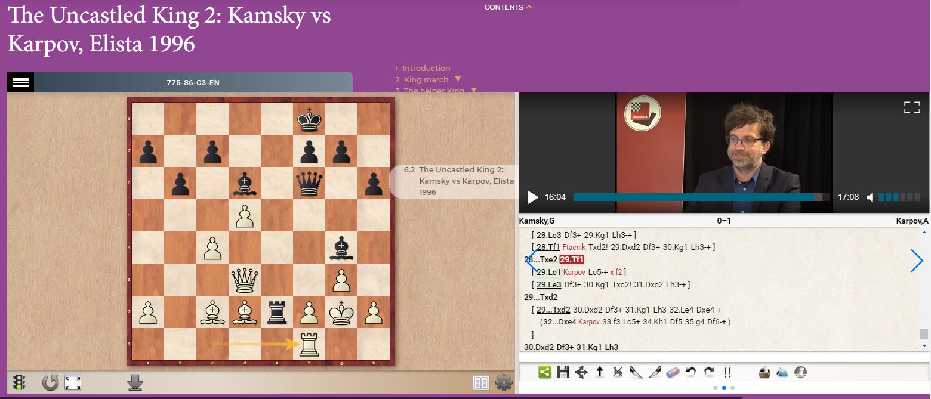Image resolution: width=931 pixels, height=399 pixels.
Task: Play the video
Action: (x=533, y=197)
